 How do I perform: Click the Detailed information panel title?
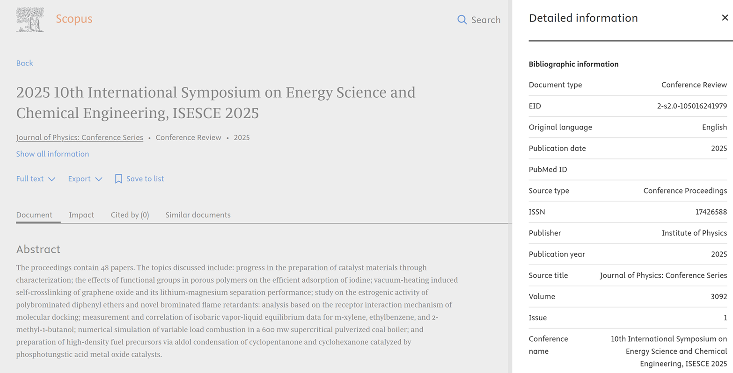point(583,18)
